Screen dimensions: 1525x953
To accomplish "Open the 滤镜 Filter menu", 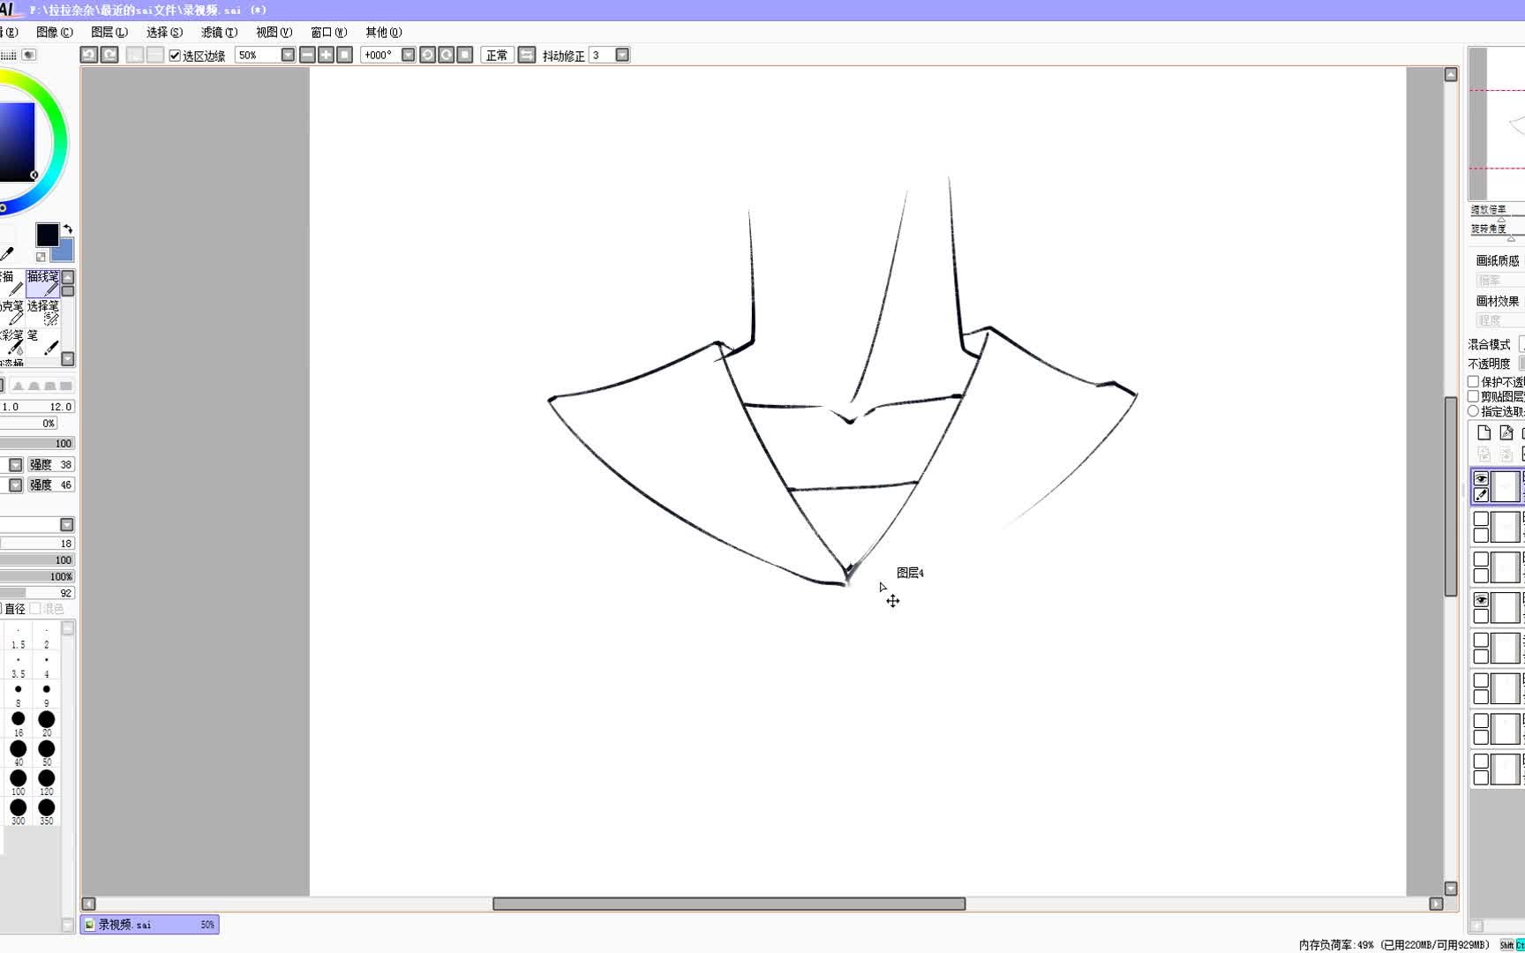I will point(219,32).
